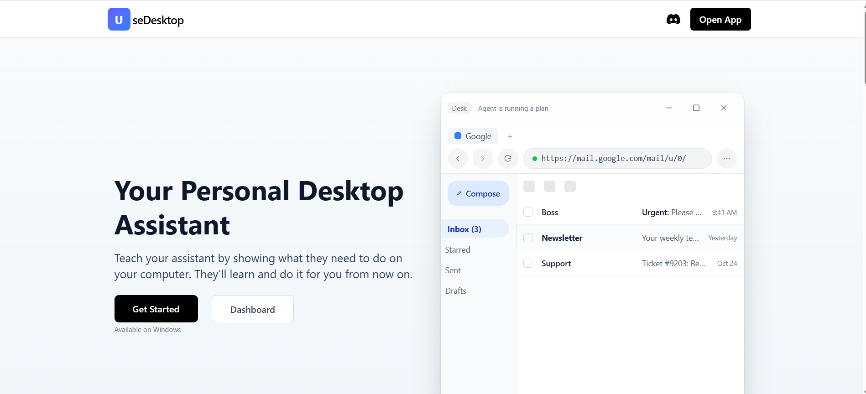The width and height of the screenshot is (866, 394).
Task: Open the Starred folder
Action: [x=458, y=249]
